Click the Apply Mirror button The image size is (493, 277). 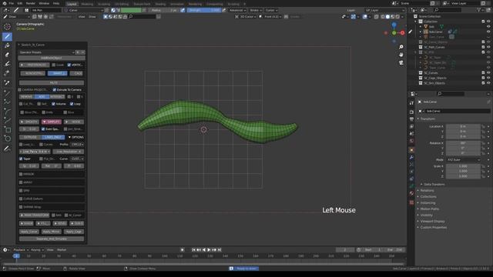(x=52, y=232)
